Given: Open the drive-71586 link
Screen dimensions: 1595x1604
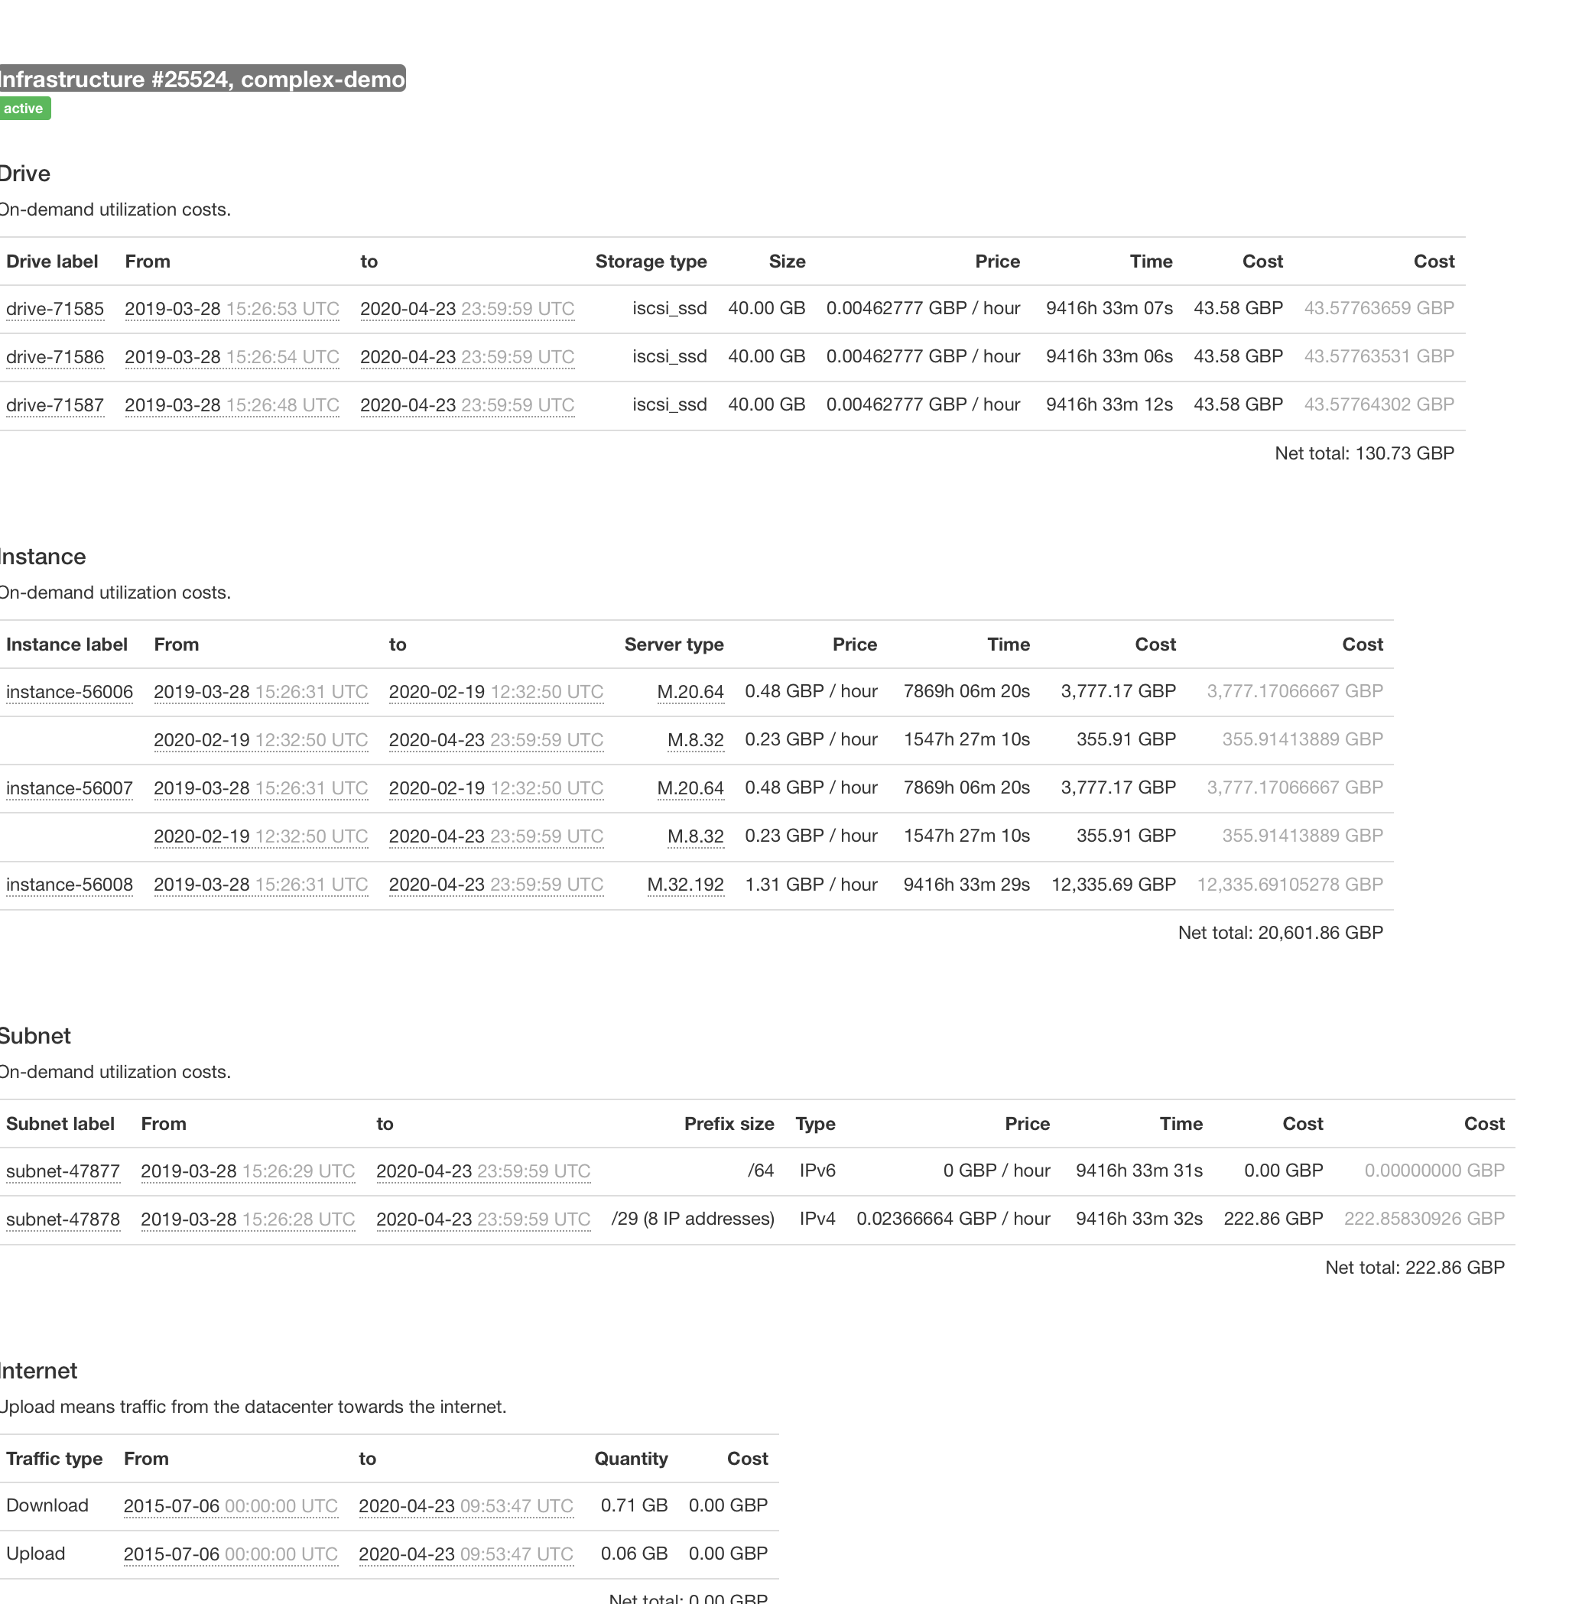Looking at the screenshot, I should 55,358.
